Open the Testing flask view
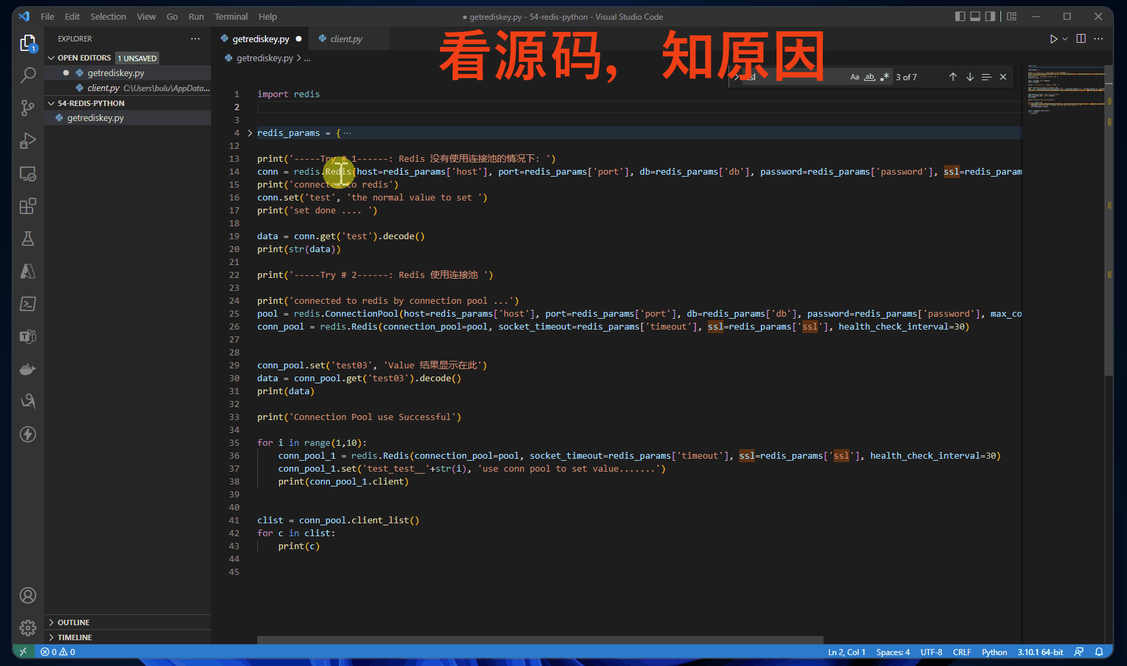Image resolution: width=1127 pixels, height=666 pixels. click(x=28, y=239)
